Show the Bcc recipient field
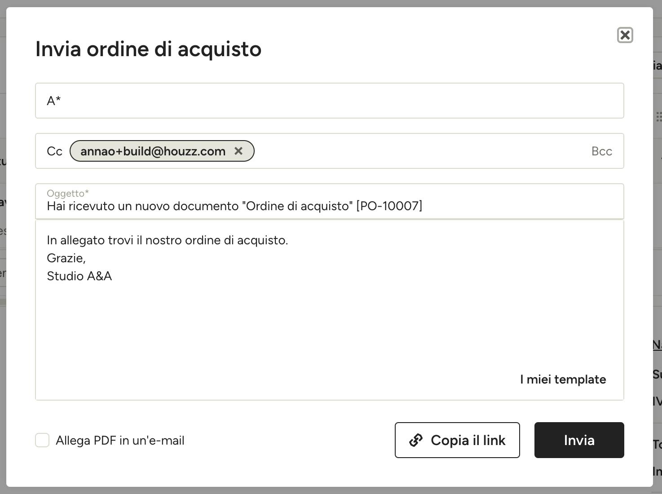Screen dimensions: 662x494 tap(602, 151)
